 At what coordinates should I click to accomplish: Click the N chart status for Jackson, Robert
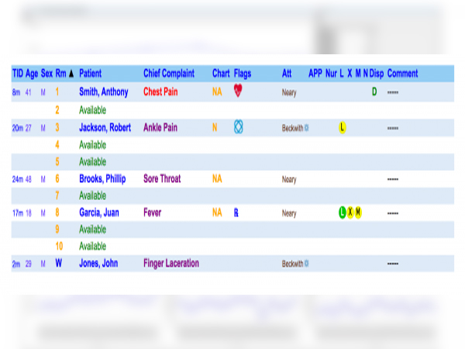click(215, 128)
